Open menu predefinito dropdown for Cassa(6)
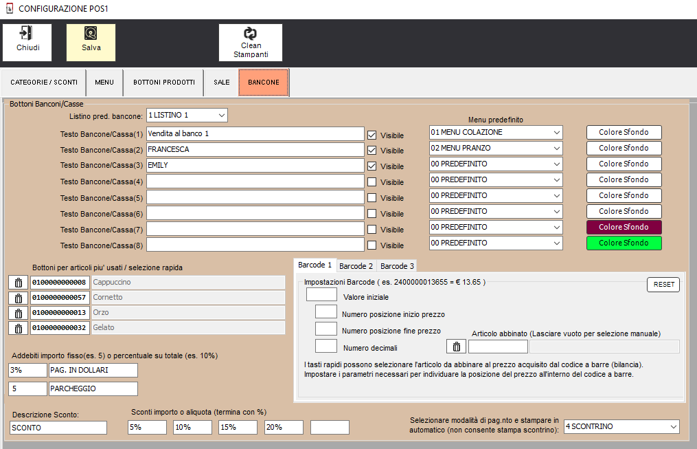Screen dimensions: 697x449 coord(496,211)
